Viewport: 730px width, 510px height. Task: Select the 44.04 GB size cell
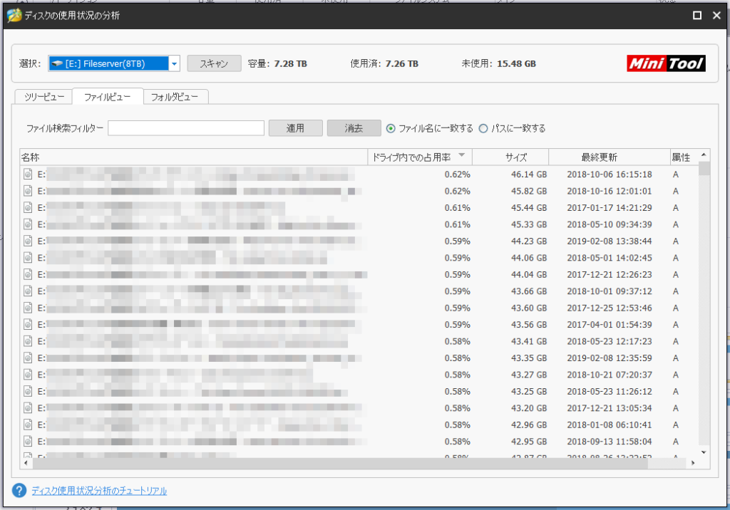529,274
